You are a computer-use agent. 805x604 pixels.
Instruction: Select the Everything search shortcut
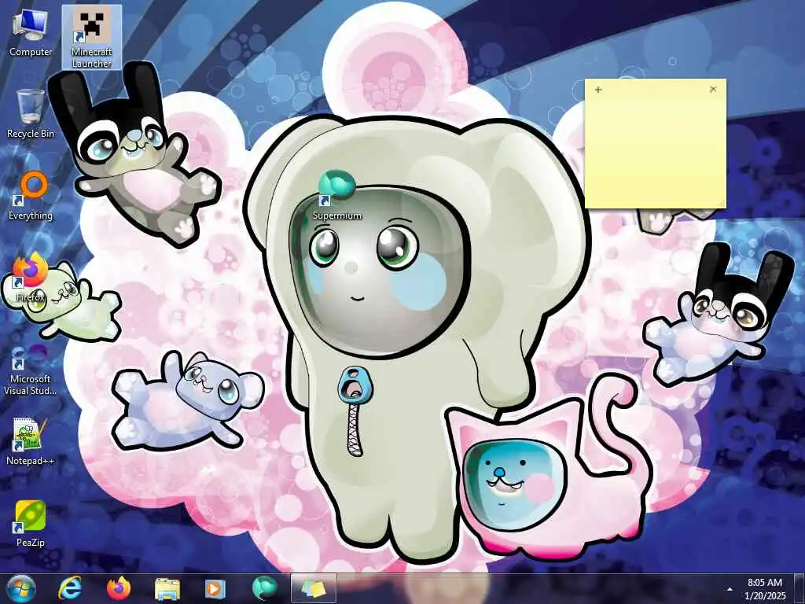pos(31,196)
